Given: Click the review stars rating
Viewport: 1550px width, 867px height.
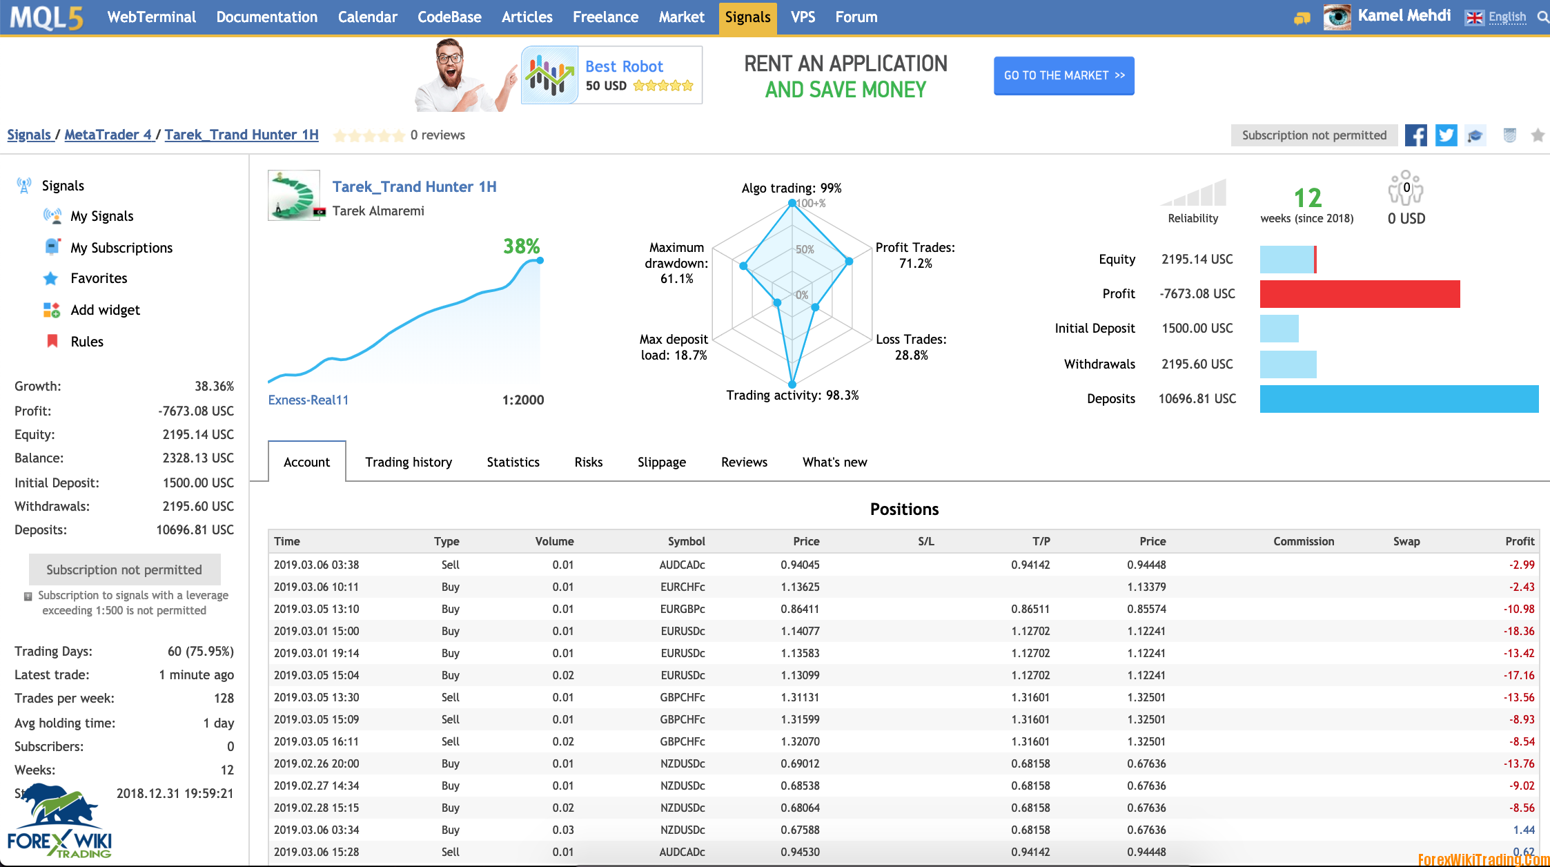Looking at the screenshot, I should click(x=369, y=135).
